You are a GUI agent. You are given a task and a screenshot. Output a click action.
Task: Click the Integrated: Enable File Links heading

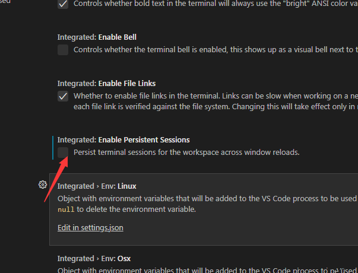[x=106, y=83]
